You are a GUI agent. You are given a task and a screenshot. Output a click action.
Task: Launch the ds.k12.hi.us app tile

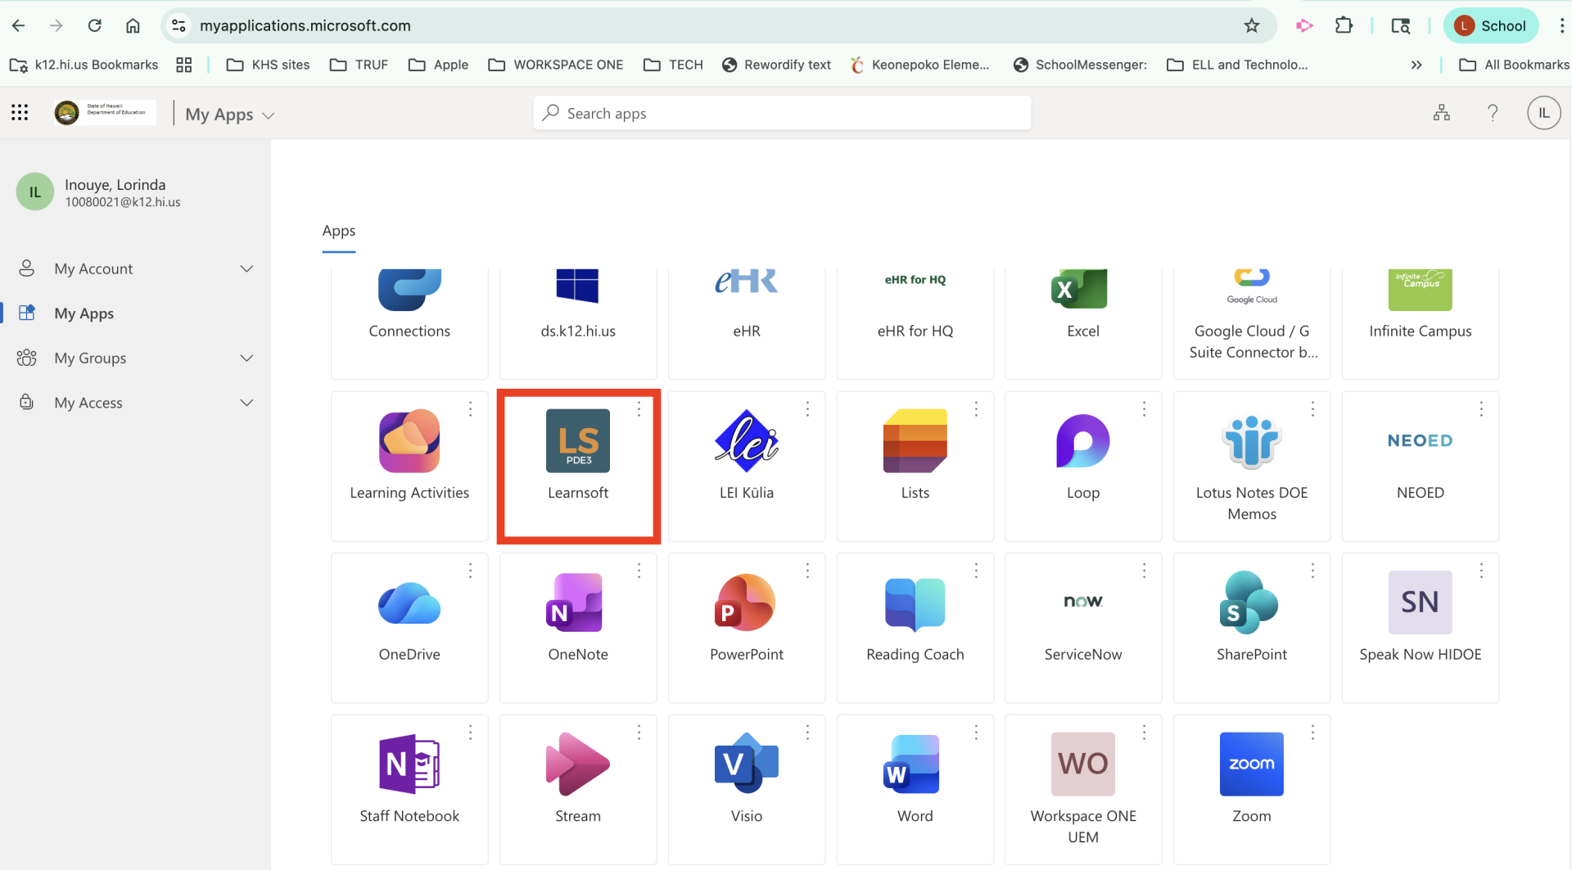[x=578, y=323]
